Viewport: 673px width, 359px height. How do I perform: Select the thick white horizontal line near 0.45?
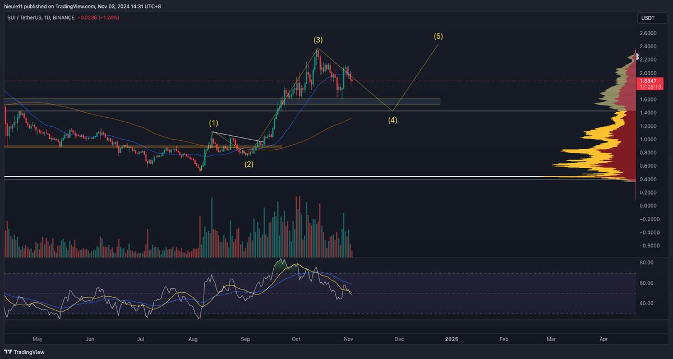click(x=320, y=177)
